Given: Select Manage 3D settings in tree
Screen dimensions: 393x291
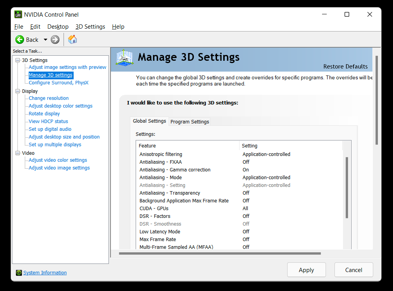Looking at the screenshot, I should (x=51, y=75).
